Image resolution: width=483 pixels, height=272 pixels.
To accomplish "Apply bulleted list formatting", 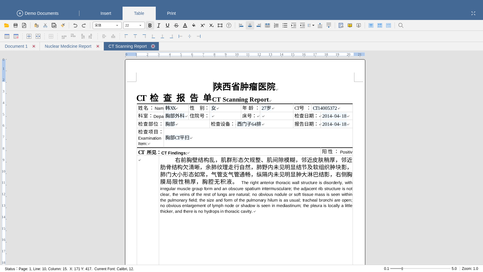I will 285,25.
